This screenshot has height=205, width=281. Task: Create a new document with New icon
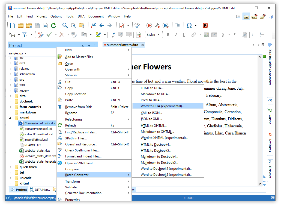(x=12, y=25)
